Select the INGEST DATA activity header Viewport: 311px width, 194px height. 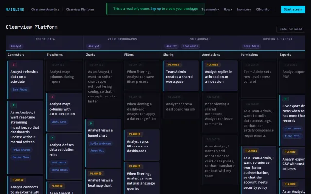click(44, 39)
